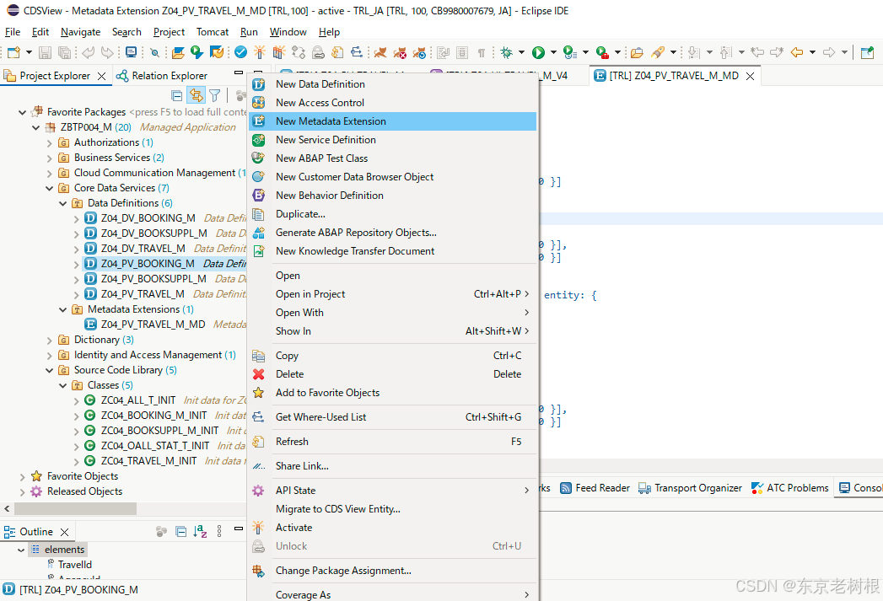This screenshot has width=883, height=601.
Task: Switch to the Relation Explorer tab
Action: (162, 75)
